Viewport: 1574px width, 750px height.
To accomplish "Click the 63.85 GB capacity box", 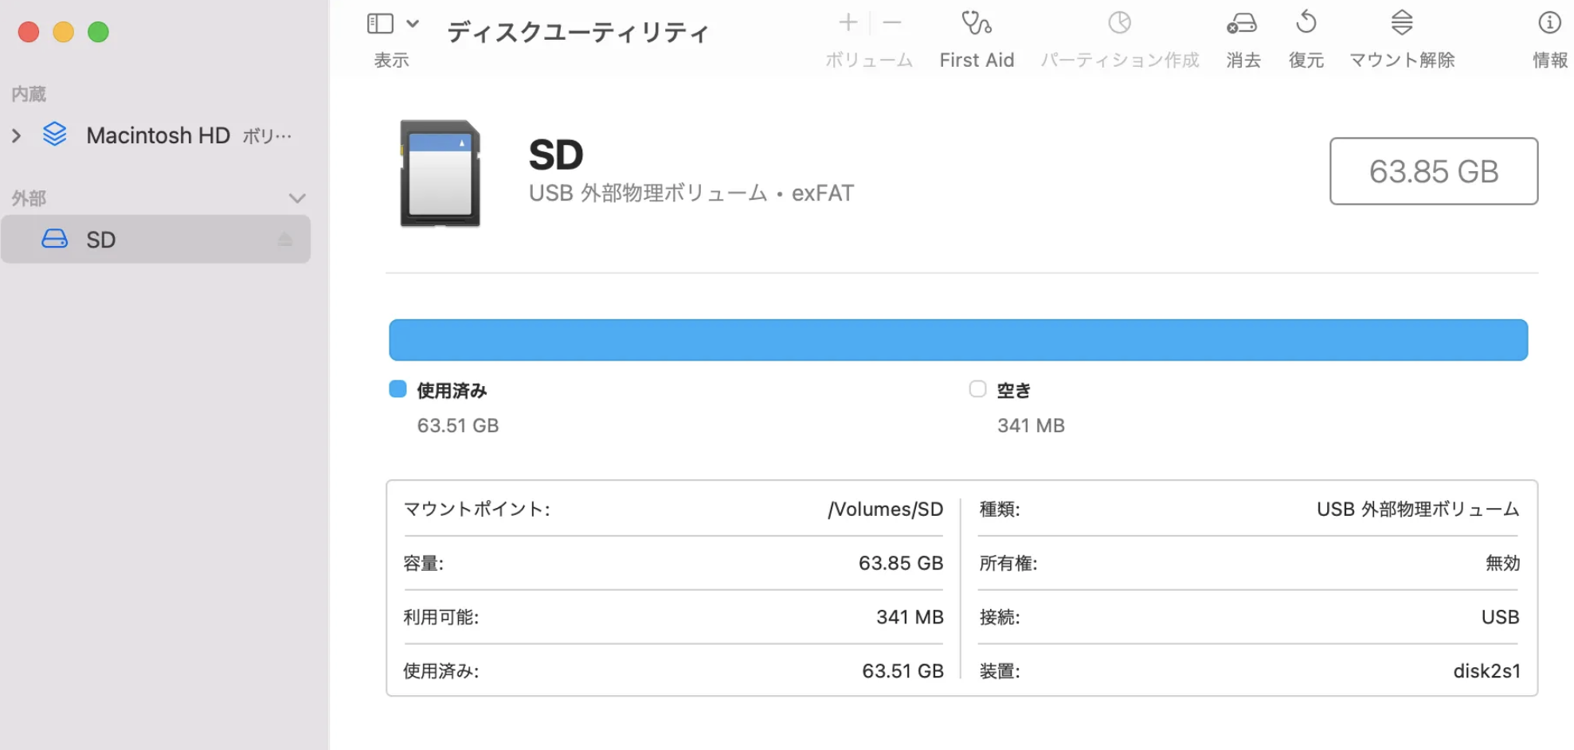I will tap(1434, 171).
